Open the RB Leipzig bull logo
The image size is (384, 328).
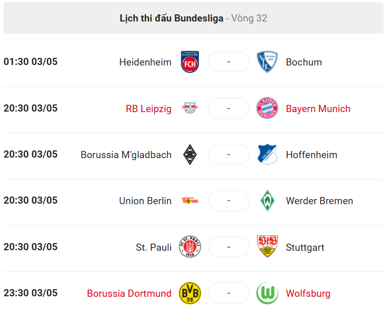pos(190,108)
